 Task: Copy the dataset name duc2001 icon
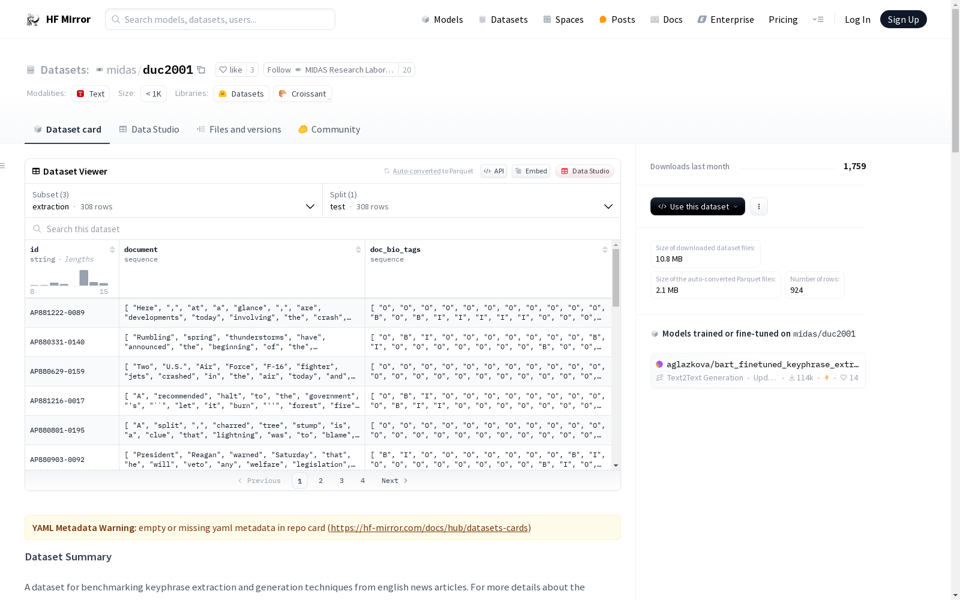click(201, 70)
